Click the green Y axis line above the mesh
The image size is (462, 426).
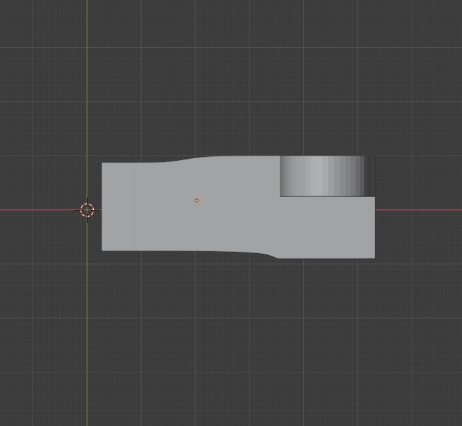87,77
